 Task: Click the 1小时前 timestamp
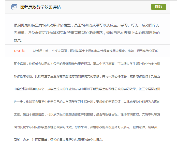pyautogui.click(x=19, y=51)
